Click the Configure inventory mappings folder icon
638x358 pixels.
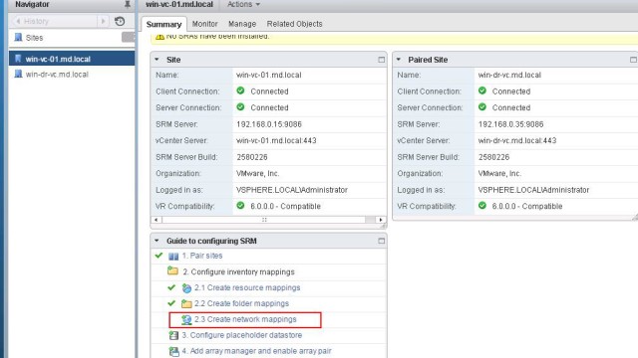tap(172, 271)
